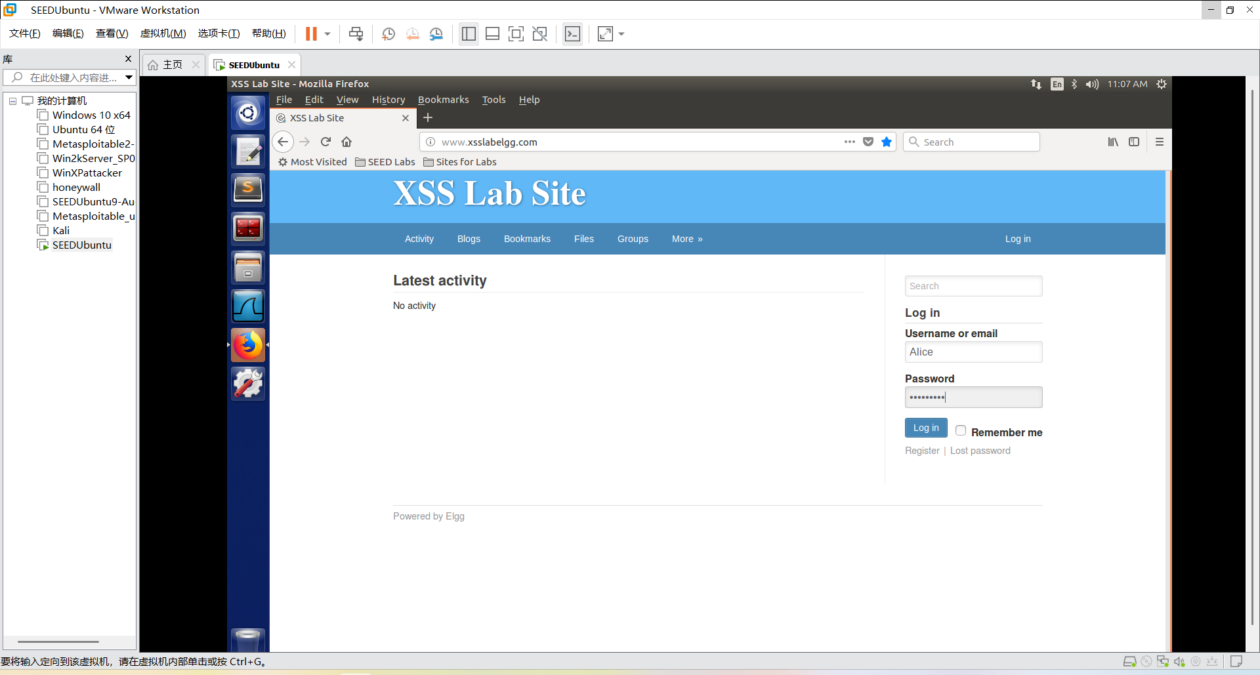Open the Firefox History menu
This screenshot has width=1260, height=675.
[388, 100]
